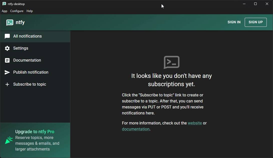
Task: Follow the documentation link in main text
Action: coord(136,129)
